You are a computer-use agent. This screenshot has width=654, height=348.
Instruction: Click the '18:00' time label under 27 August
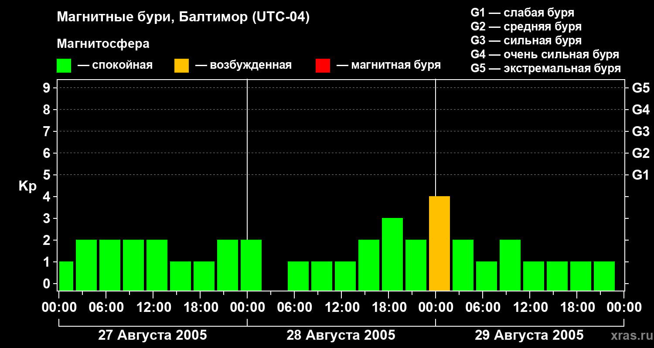tap(200, 308)
